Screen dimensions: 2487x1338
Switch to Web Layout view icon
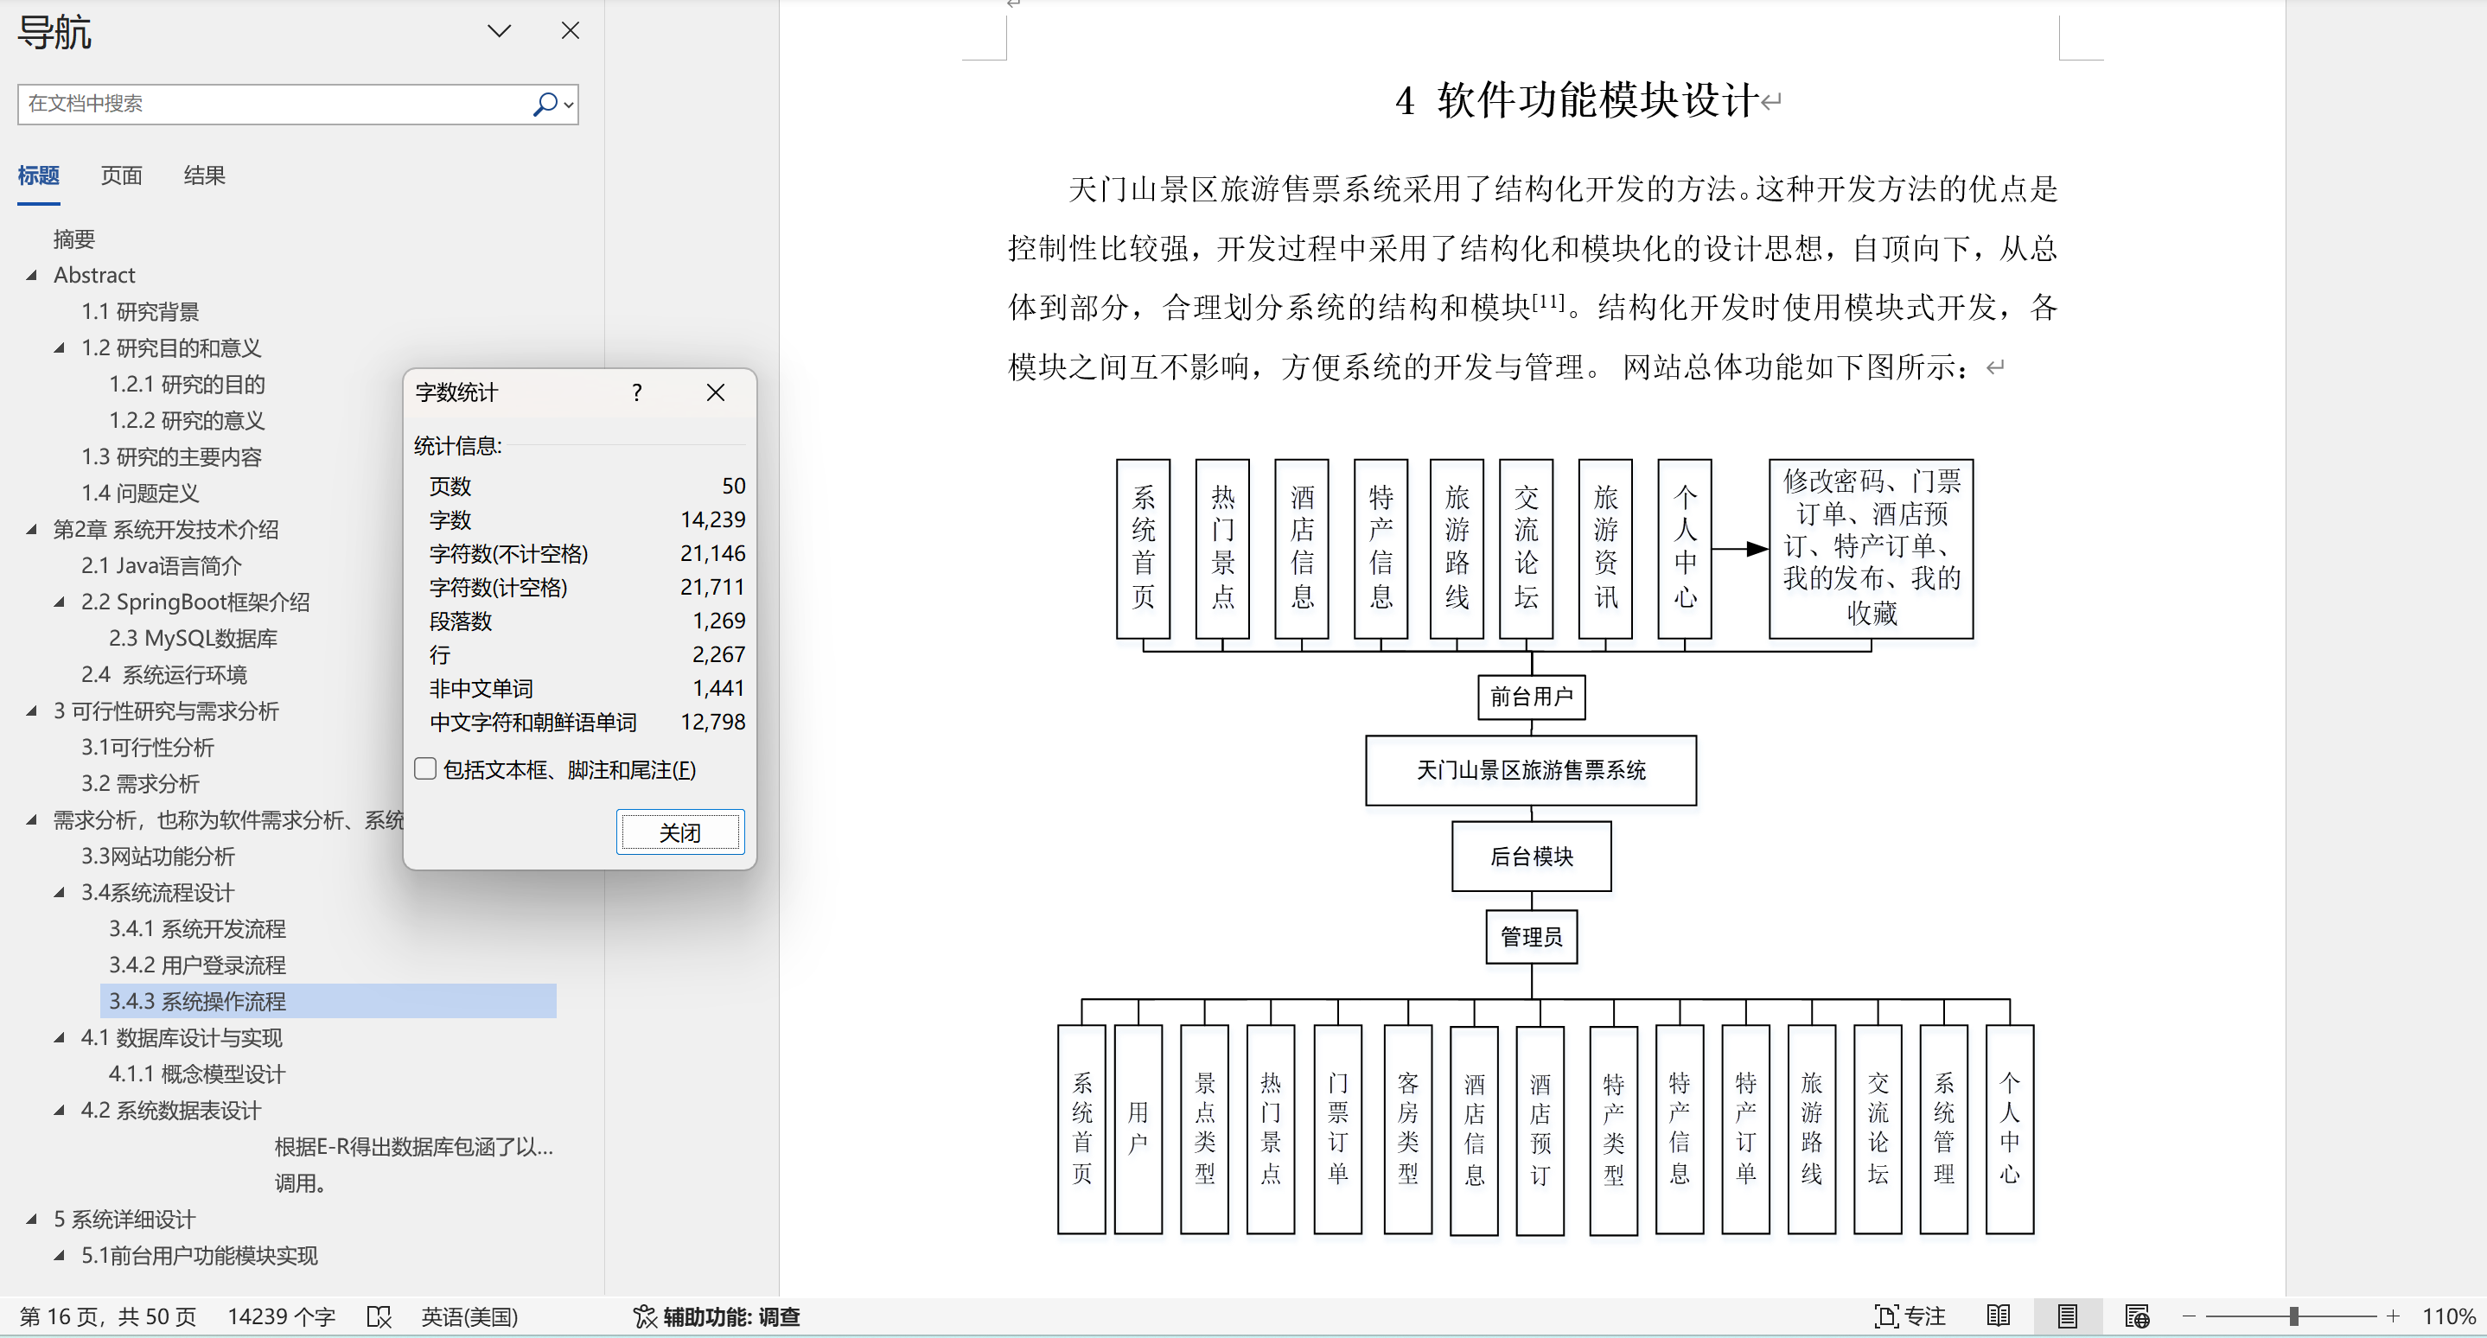2137,1316
